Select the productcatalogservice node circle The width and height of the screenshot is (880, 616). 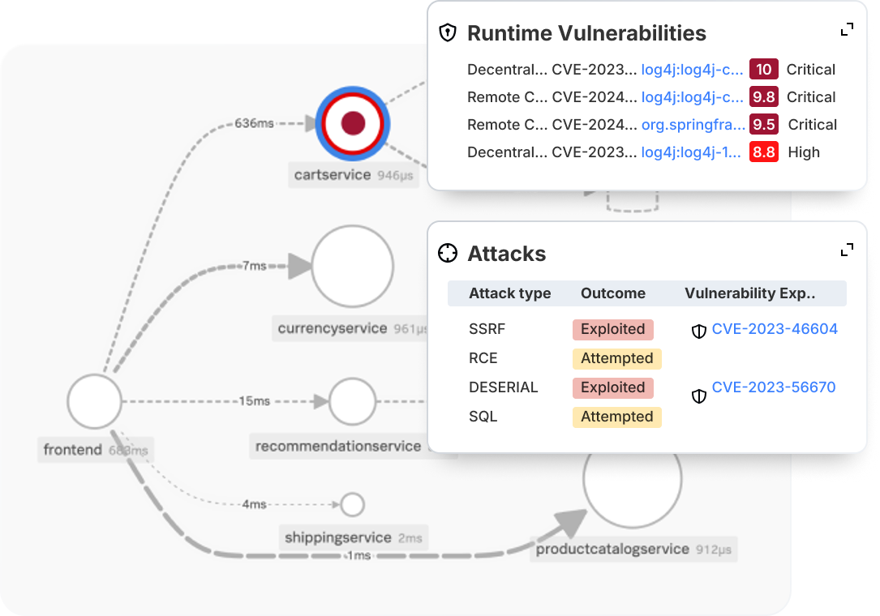click(x=633, y=480)
